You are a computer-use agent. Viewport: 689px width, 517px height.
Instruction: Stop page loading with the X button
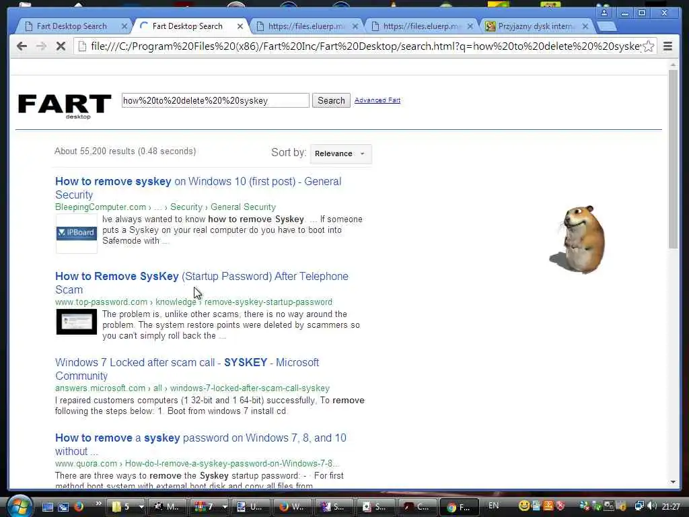61,46
